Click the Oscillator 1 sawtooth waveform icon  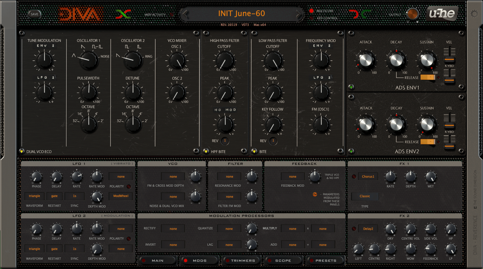point(83,47)
